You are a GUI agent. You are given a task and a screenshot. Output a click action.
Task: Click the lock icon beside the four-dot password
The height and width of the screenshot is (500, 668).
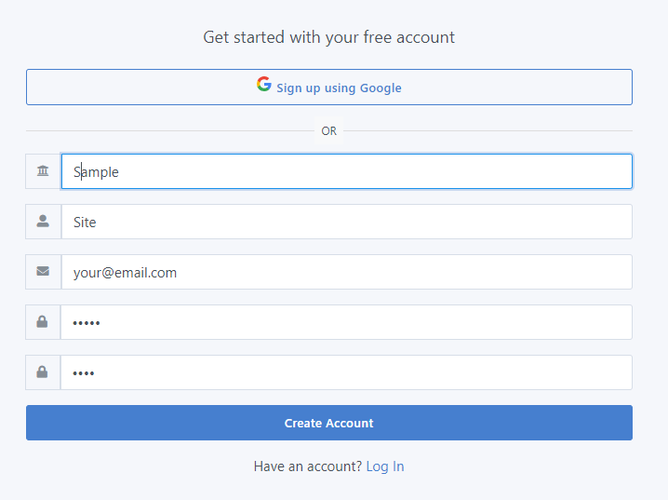pos(43,372)
